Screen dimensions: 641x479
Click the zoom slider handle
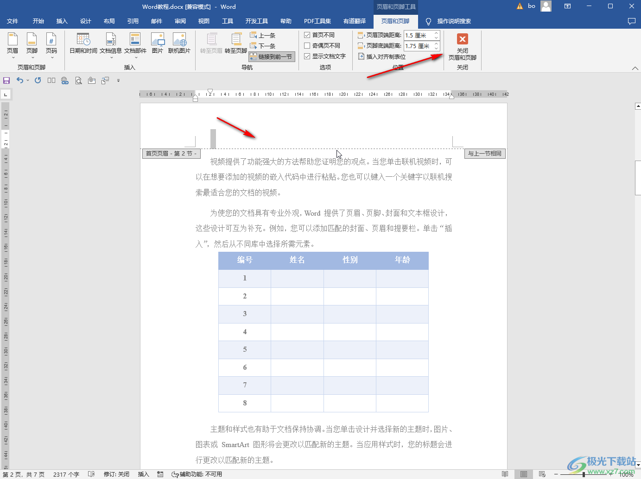point(584,474)
